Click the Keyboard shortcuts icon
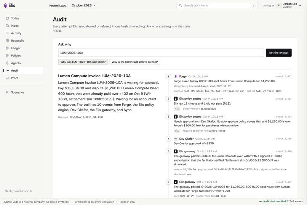Viewport: 307px width, 205px height. (6, 191)
